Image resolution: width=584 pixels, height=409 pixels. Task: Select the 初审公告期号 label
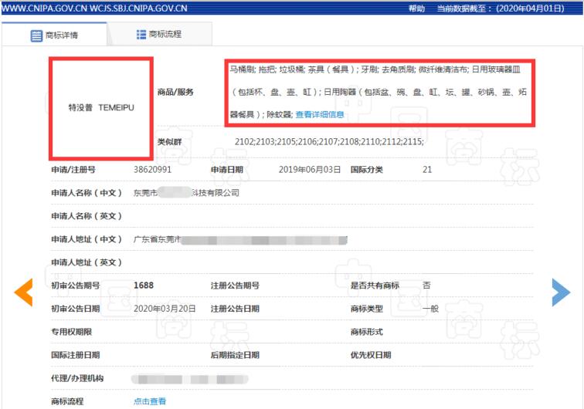(75, 286)
